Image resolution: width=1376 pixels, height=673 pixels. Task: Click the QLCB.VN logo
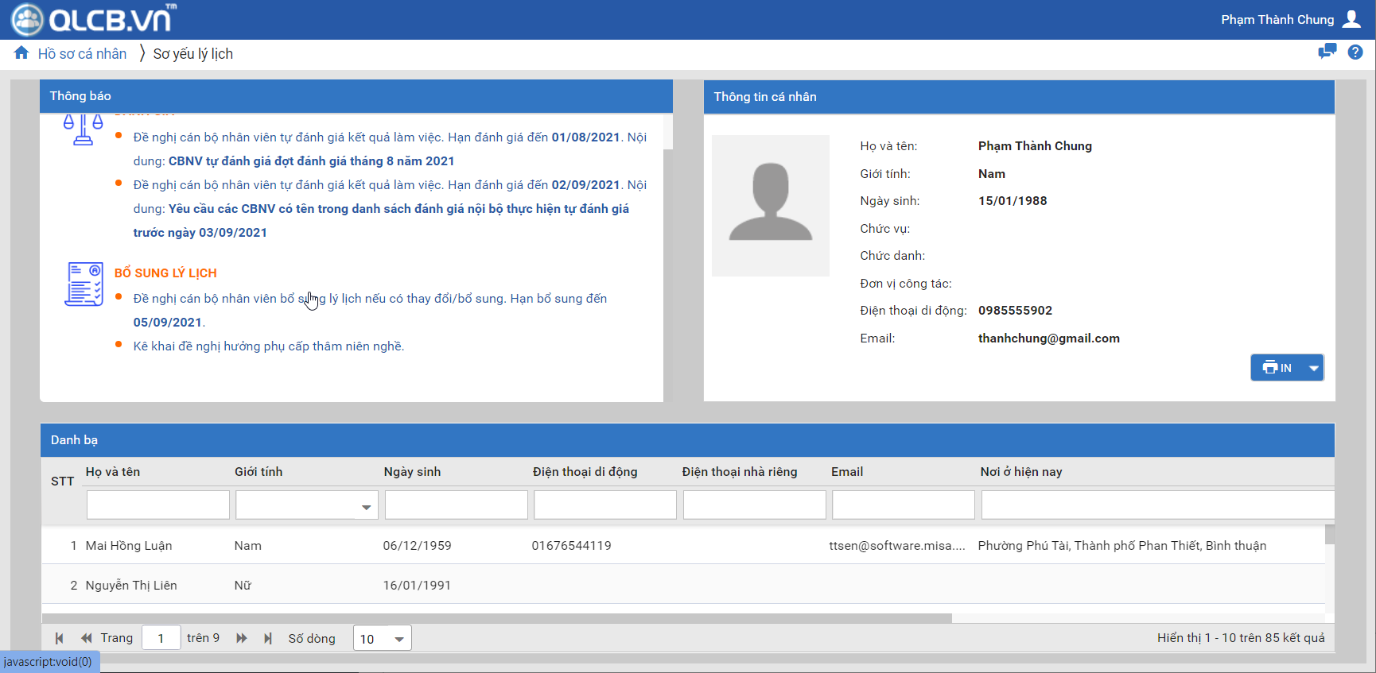tap(95, 19)
